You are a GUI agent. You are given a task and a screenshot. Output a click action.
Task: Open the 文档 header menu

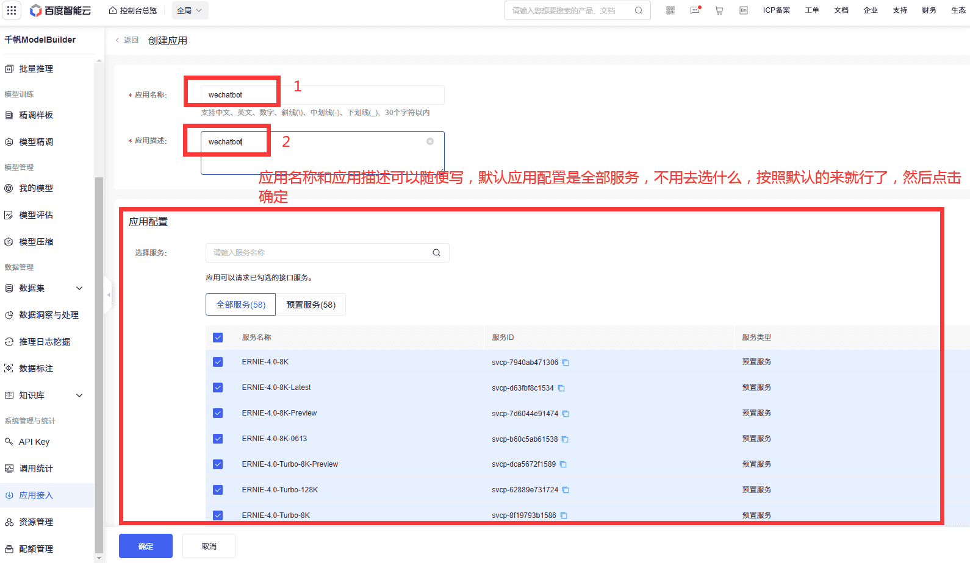[x=841, y=10]
